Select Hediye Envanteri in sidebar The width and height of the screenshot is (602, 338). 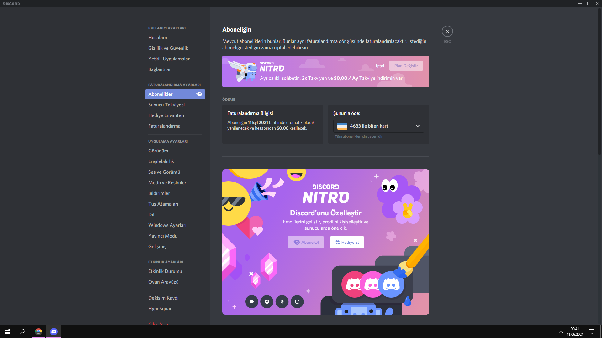166,115
